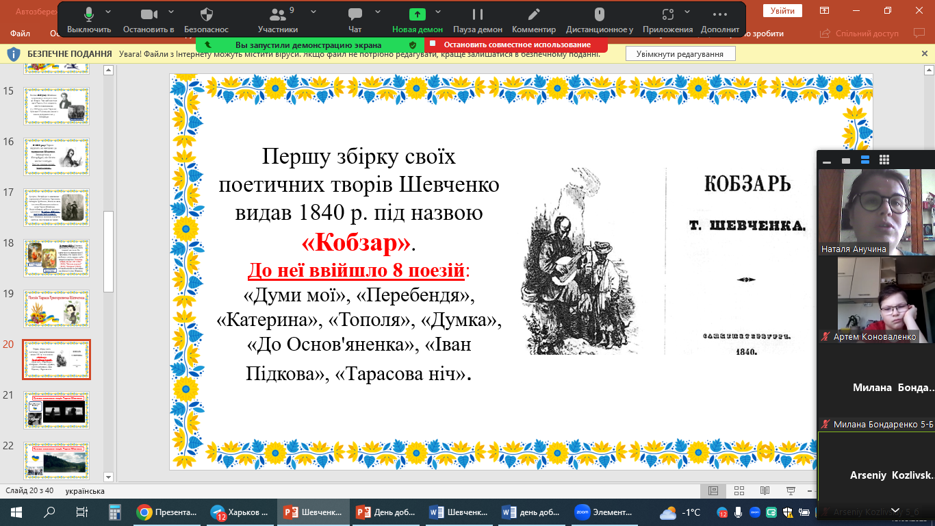Start Новая демонстрация new share
935x526 pixels.
418,21
